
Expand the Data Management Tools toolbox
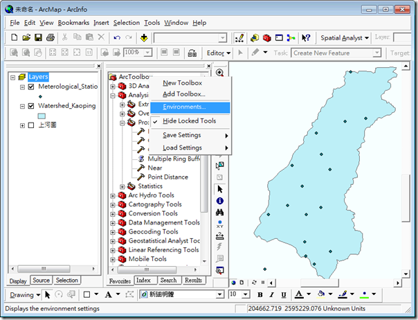[113, 223]
